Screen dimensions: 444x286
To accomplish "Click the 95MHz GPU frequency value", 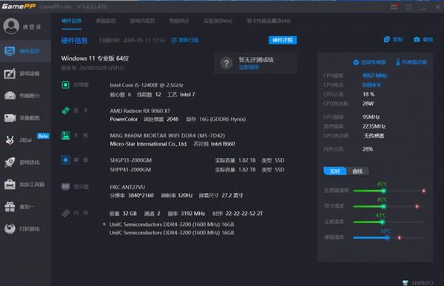I will click(371, 117).
